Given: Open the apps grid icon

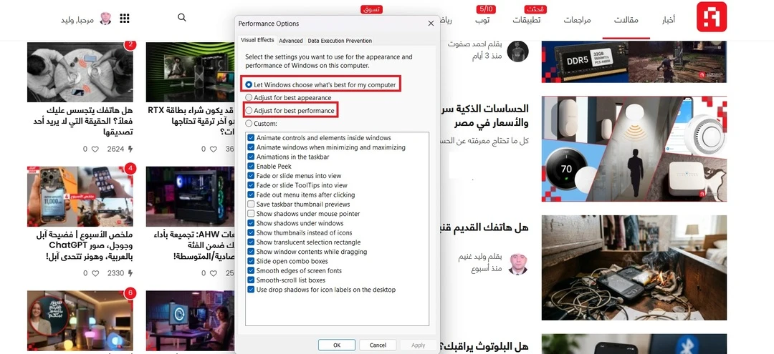Looking at the screenshot, I should point(125,19).
